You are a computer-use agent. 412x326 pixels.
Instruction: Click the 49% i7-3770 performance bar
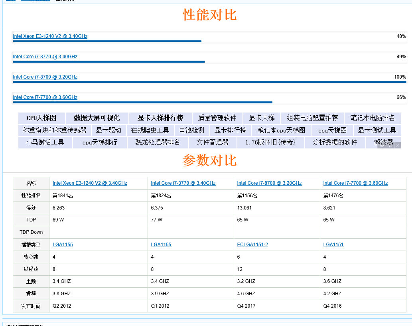tap(109, 61)
